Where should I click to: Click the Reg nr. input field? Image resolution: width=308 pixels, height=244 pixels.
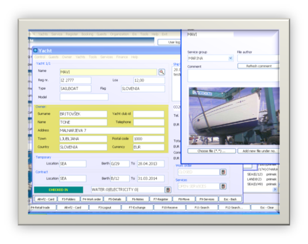[75, 80]
